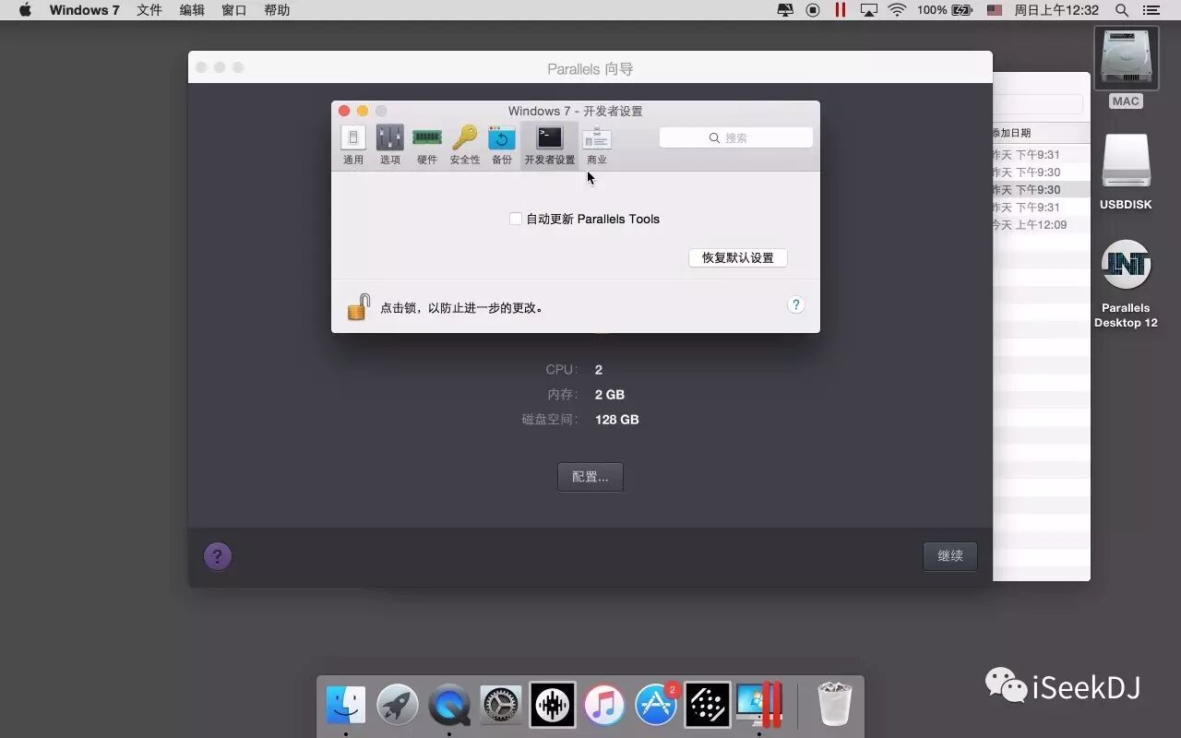Open the 硬件 (Hardware) settings tab
Viewport: 1181px width, 738px height.
(426, 145)
